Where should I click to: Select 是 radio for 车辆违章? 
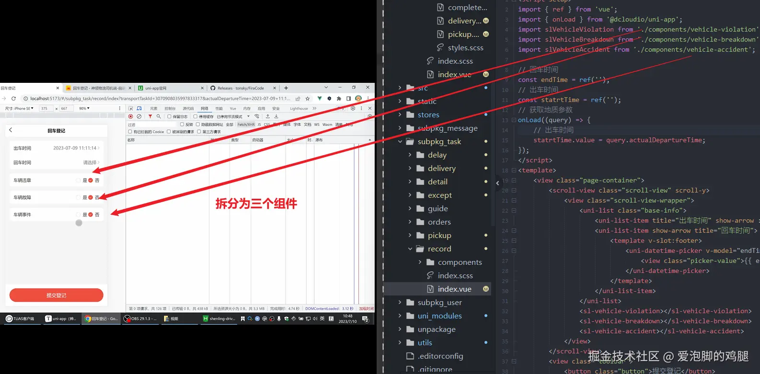(x=79, y=181)
